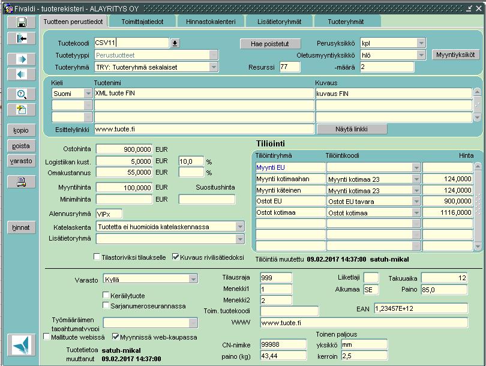486x366 pixels.
Task: Click Myyntiyksiköt button
Action: tap(455, 55)
